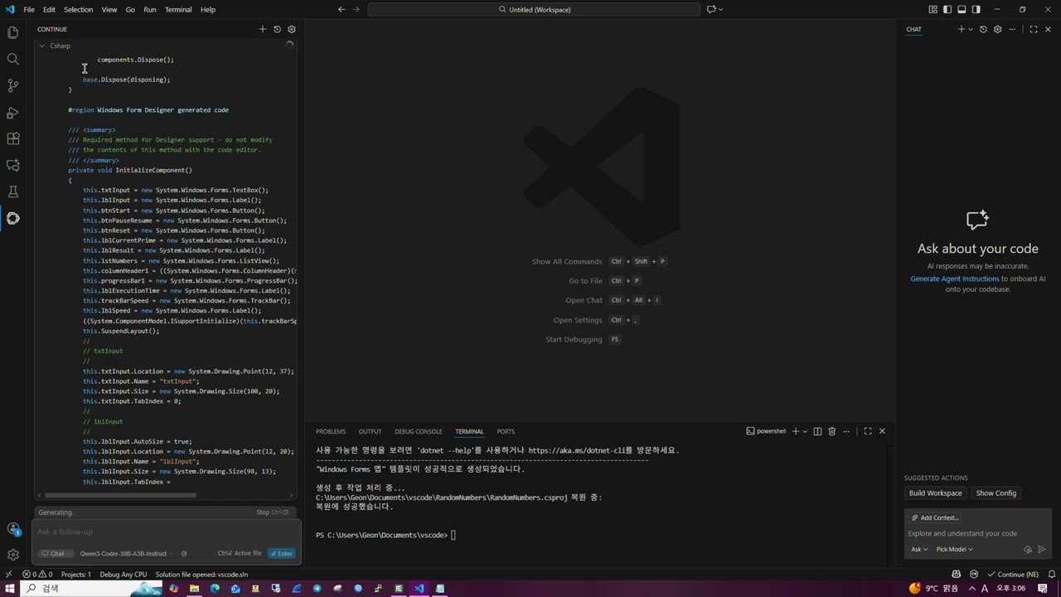Open the Pick Model dropdown
The image size is (1061, 597).
(x=954, y=549)
